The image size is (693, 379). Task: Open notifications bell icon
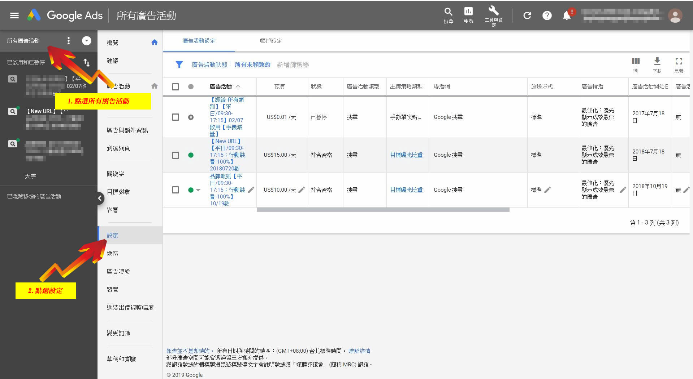[567, 15]
